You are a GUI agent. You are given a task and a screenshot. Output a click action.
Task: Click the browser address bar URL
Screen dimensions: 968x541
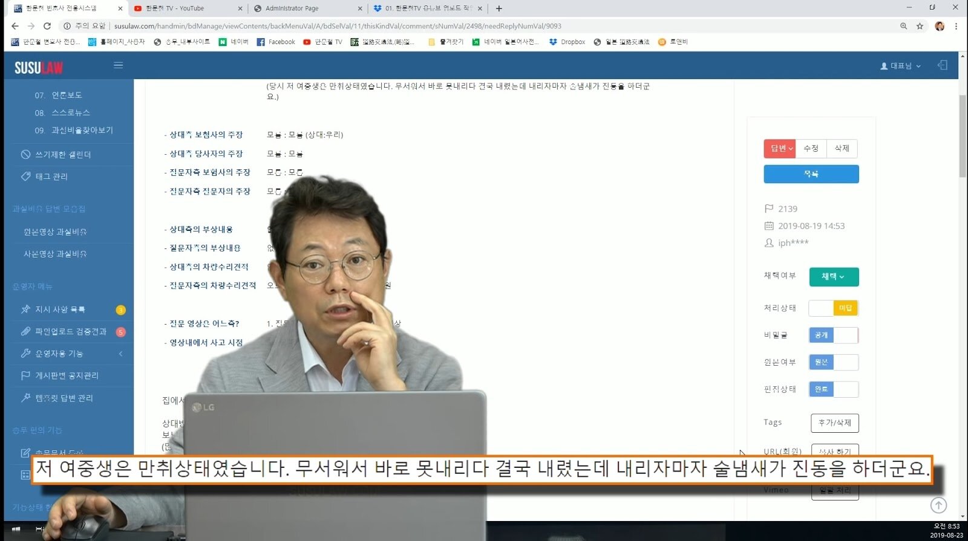(338, 26)
